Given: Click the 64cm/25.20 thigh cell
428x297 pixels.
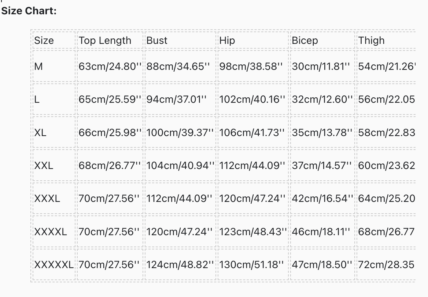Looking at the screenshot, I should pyautogui.click(x=386, y=198).
